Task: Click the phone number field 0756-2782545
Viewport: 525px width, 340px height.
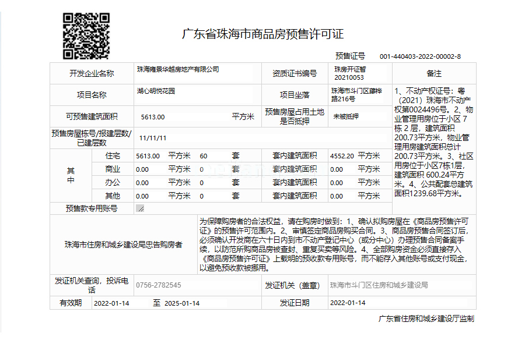Action: click(198, 285)
